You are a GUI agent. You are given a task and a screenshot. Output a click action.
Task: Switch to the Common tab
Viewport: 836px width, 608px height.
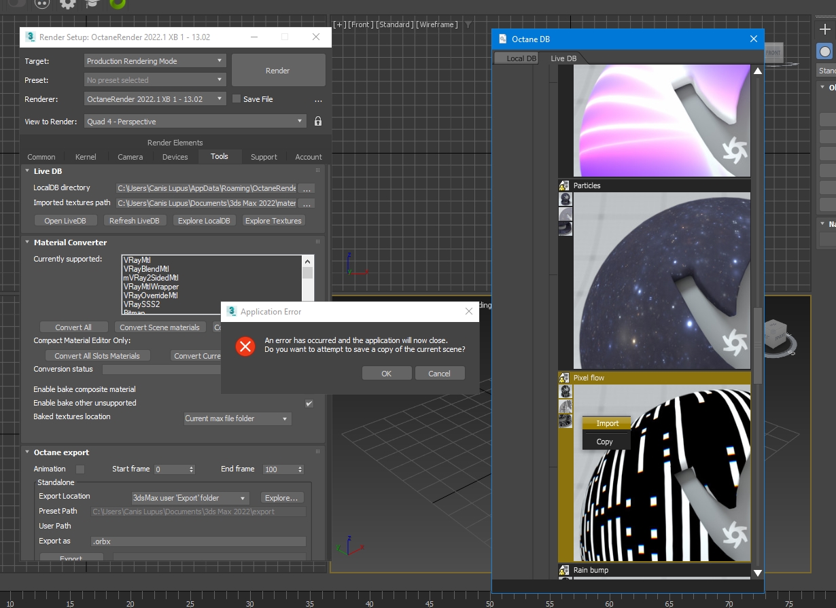click(41, 157)
